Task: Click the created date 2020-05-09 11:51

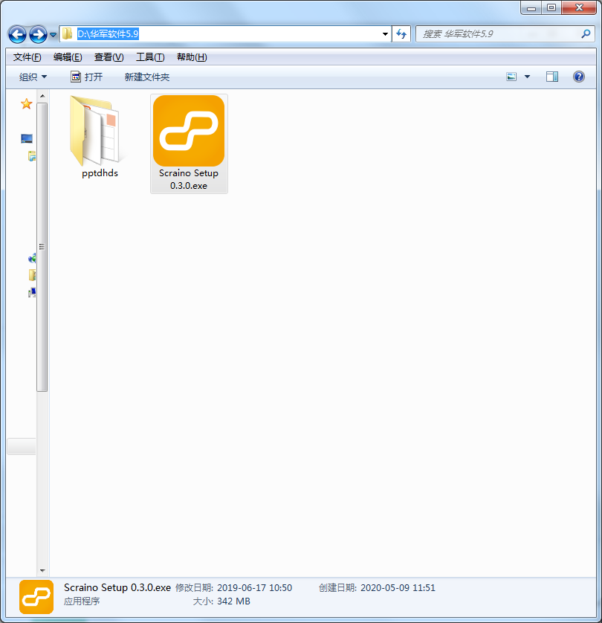Action: click(x=398, y=587)
